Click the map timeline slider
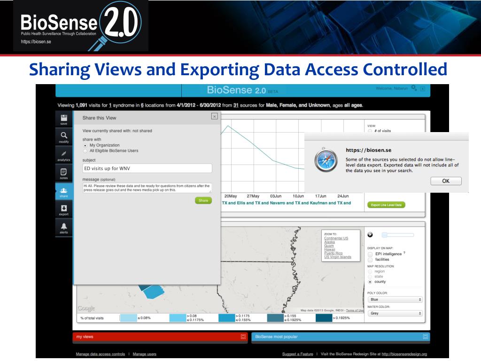Image resolution: width=481 pixels, height=361 pixels. (x=397, y=235)
